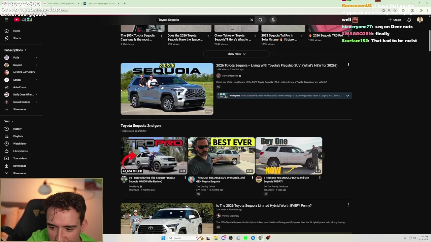The height and width of the screenshot is (242, 431).
Task: Open options for Limited Hybrid Worth video
Action: (349, 205)
